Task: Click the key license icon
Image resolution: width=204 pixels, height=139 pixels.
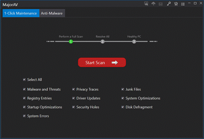Action: coord(169,4)
